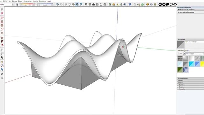Click the black minus circle icon

[164, 4]
